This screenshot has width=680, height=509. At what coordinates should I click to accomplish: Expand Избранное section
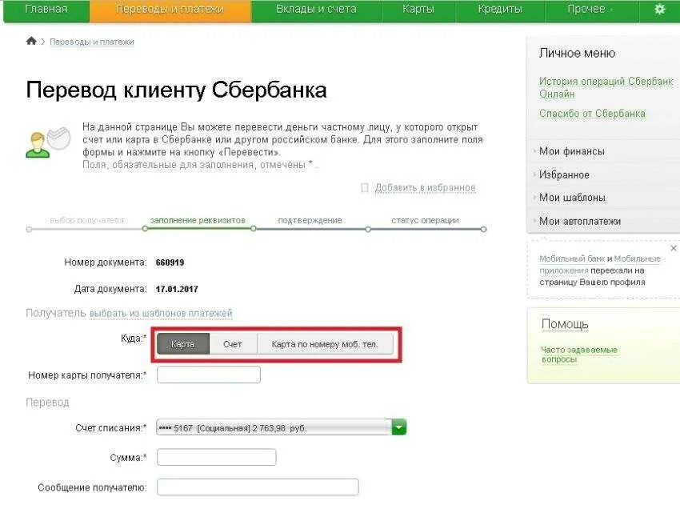564,175
